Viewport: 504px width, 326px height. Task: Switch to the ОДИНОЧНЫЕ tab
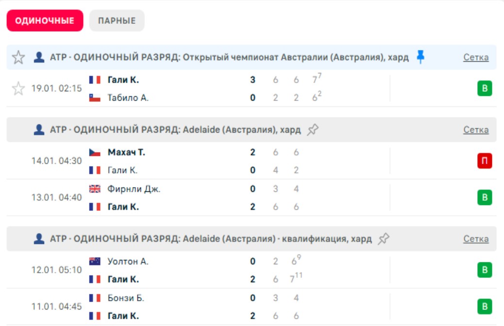point(45,21)
